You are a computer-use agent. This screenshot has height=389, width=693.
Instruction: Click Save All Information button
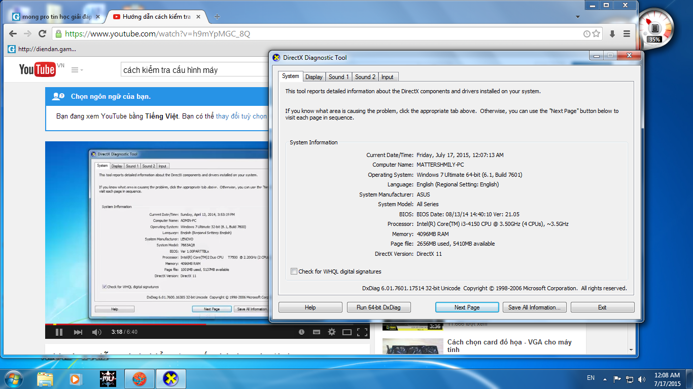(x=534, y=307)
